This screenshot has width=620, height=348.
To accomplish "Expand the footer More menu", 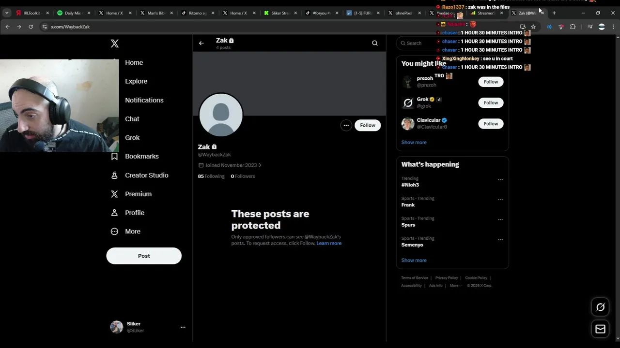I will click(x=455, y=286).
